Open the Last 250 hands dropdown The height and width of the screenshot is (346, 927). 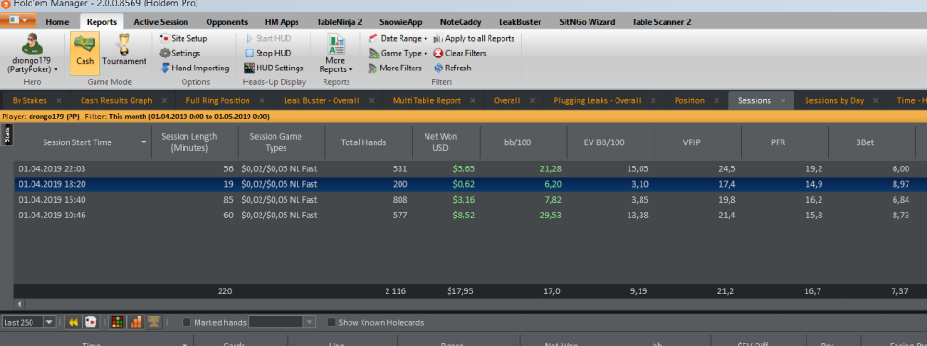coord(49,322)
